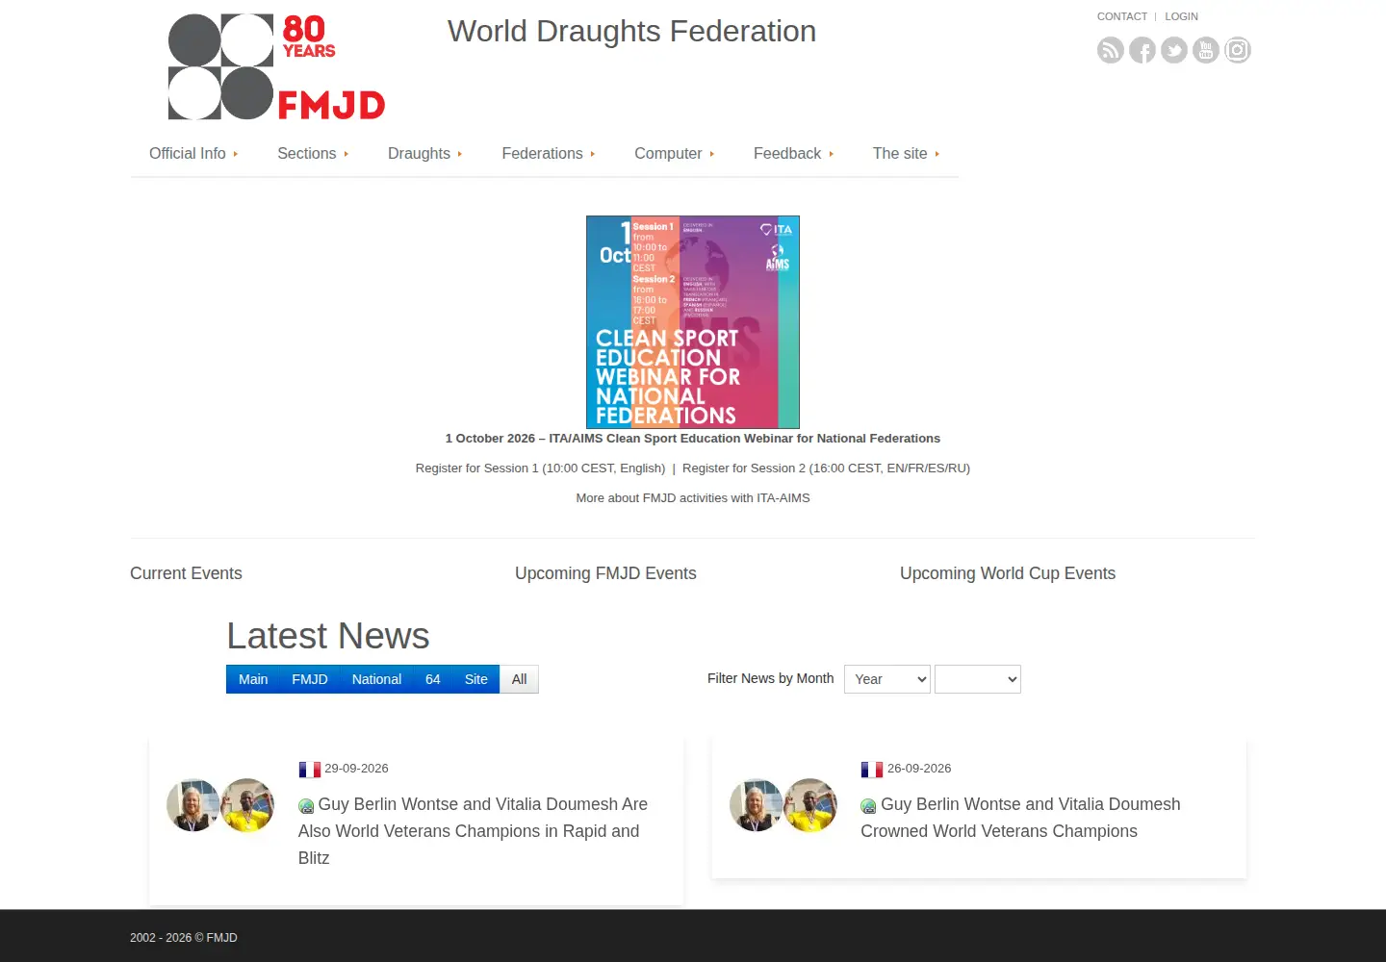This screenshot has height=962, width=1386.
Task: Click the Upcoming FMJD Events heading
Action: point(605,573)
